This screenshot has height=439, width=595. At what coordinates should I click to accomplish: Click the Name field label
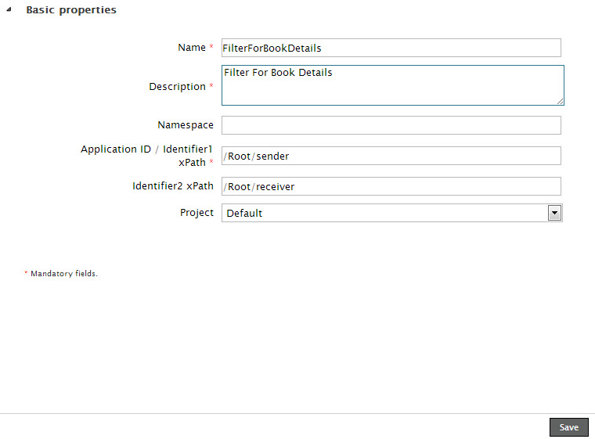coord(191,48)
